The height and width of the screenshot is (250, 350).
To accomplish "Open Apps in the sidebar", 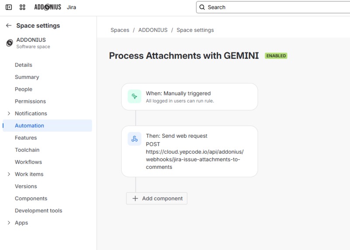I will point(21,223).
